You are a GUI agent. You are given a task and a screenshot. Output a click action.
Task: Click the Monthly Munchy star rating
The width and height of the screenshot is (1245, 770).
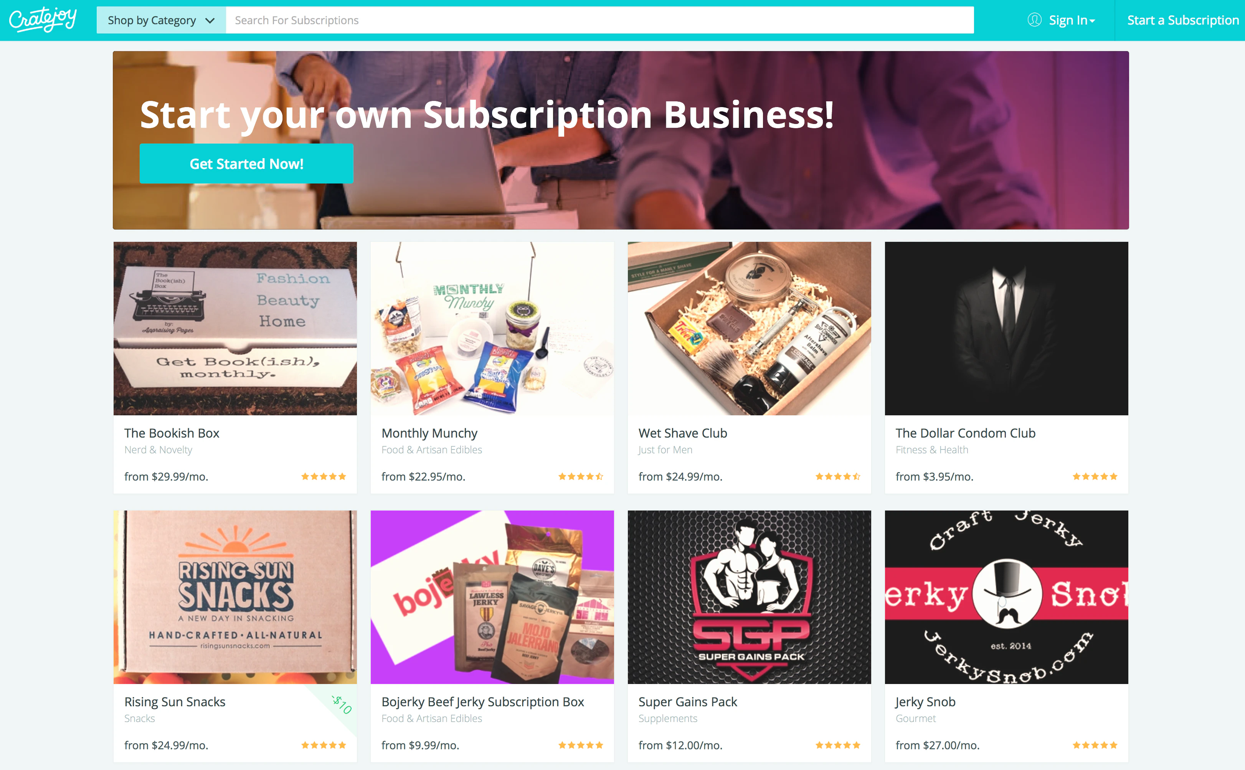click(x=581, y=477)
